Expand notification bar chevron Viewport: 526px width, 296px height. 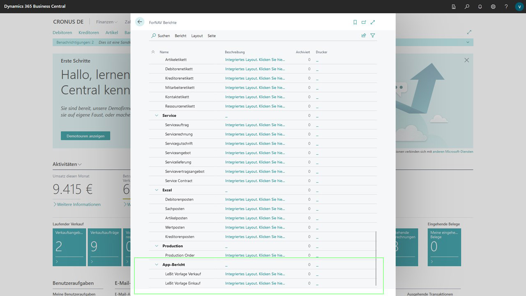pos(468,42)
